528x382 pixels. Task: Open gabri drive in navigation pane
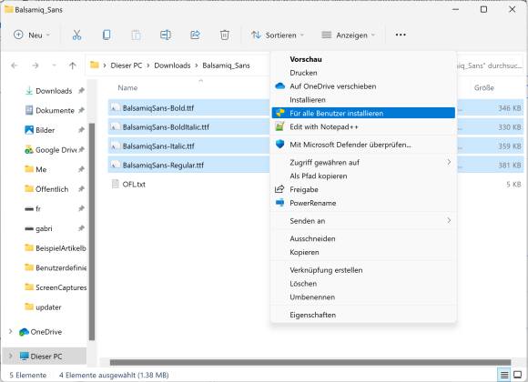pyautogui.click(x=44, y=228)
